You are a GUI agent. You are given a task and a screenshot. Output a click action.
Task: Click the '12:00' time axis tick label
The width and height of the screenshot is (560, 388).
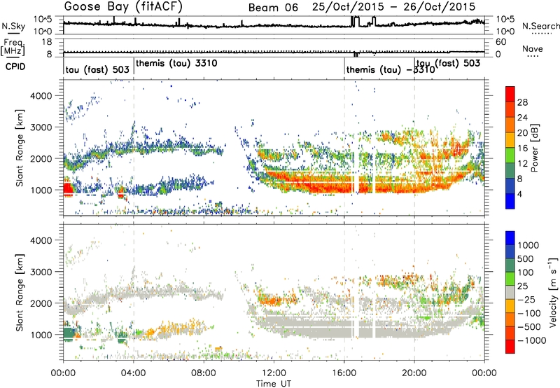pyautogui.click(x=274, y=373)
